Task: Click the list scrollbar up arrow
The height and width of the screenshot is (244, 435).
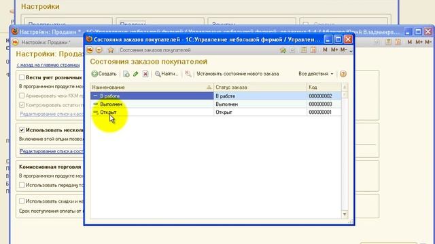Action: [345, 87]
